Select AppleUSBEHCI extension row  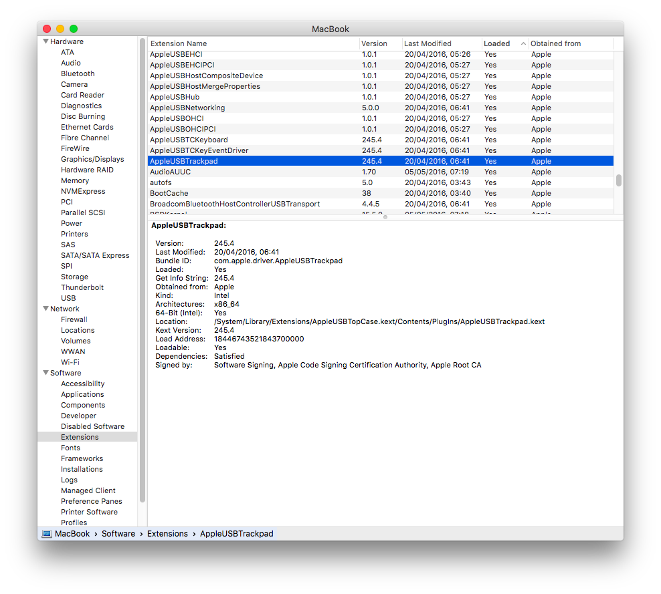[381, 54]
